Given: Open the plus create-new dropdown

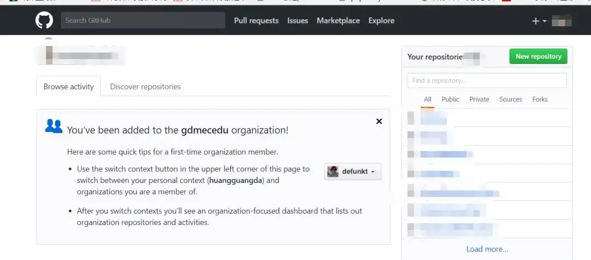Looking at the screenshot, I should tap(539, 21).
